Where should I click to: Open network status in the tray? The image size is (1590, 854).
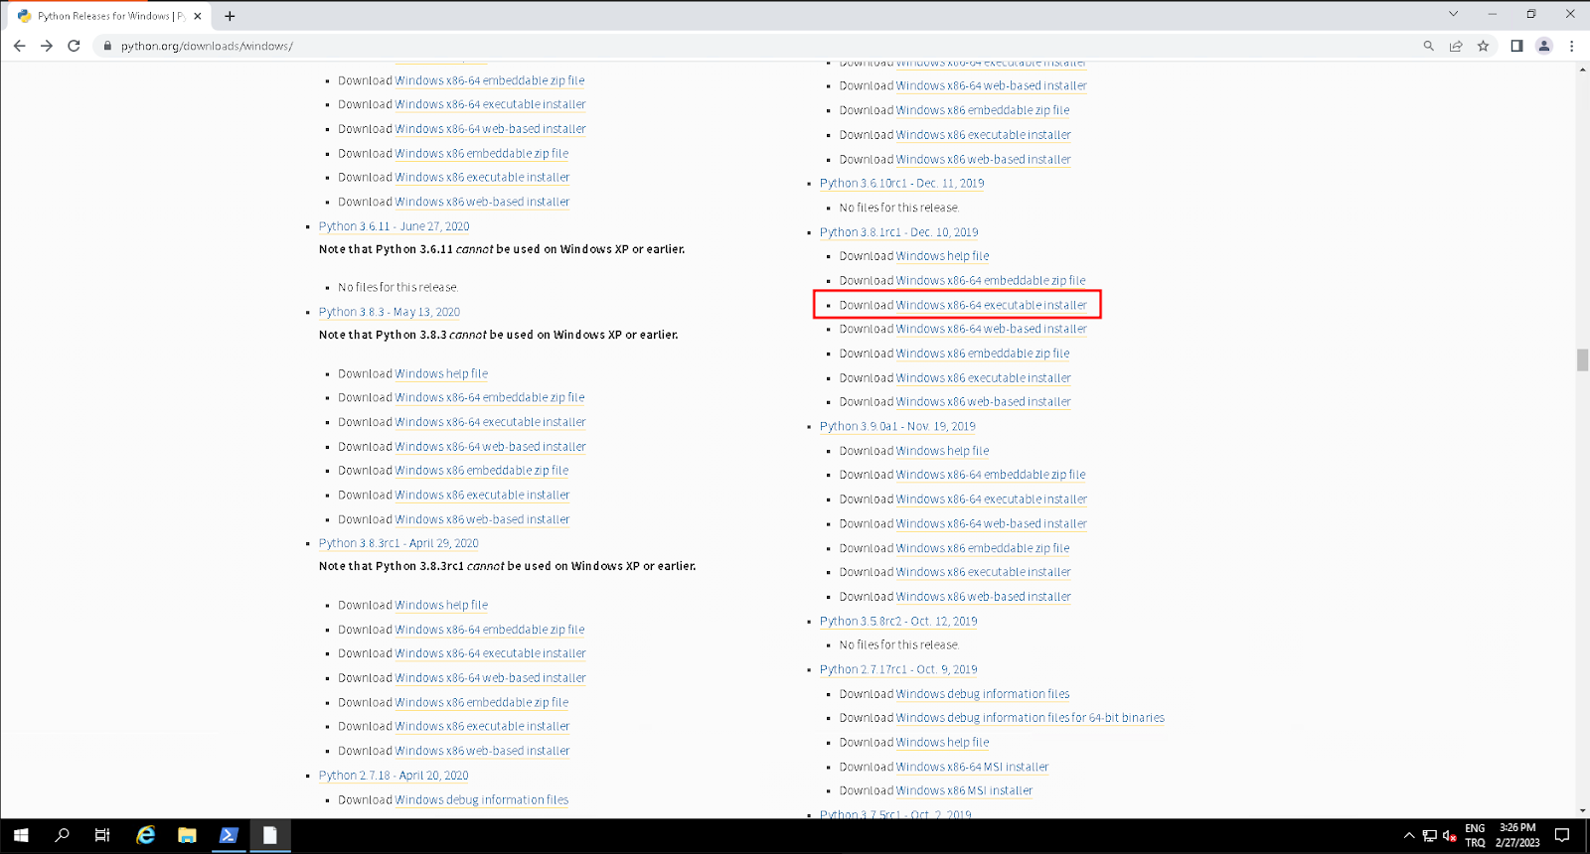(1429, 835)
